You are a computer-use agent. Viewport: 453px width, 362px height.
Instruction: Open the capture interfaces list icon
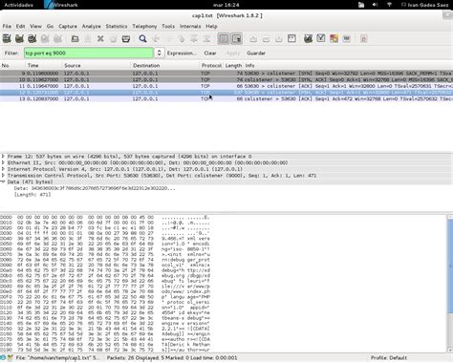click(x=7, y=39)
